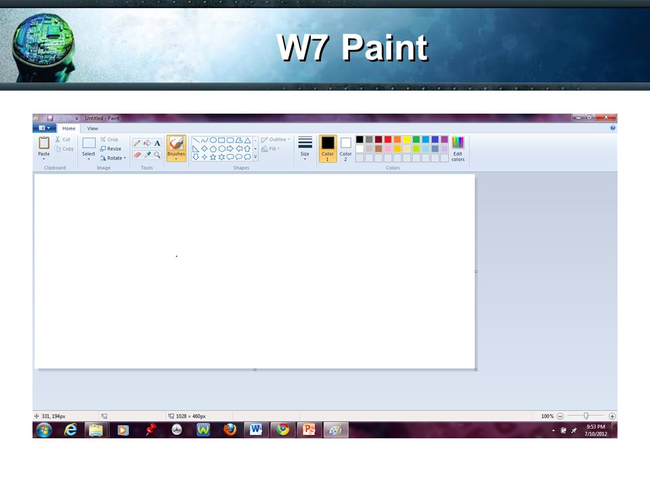The image size is (650, 487).
Task: Click the Cut button
Action: click(63, 139)
